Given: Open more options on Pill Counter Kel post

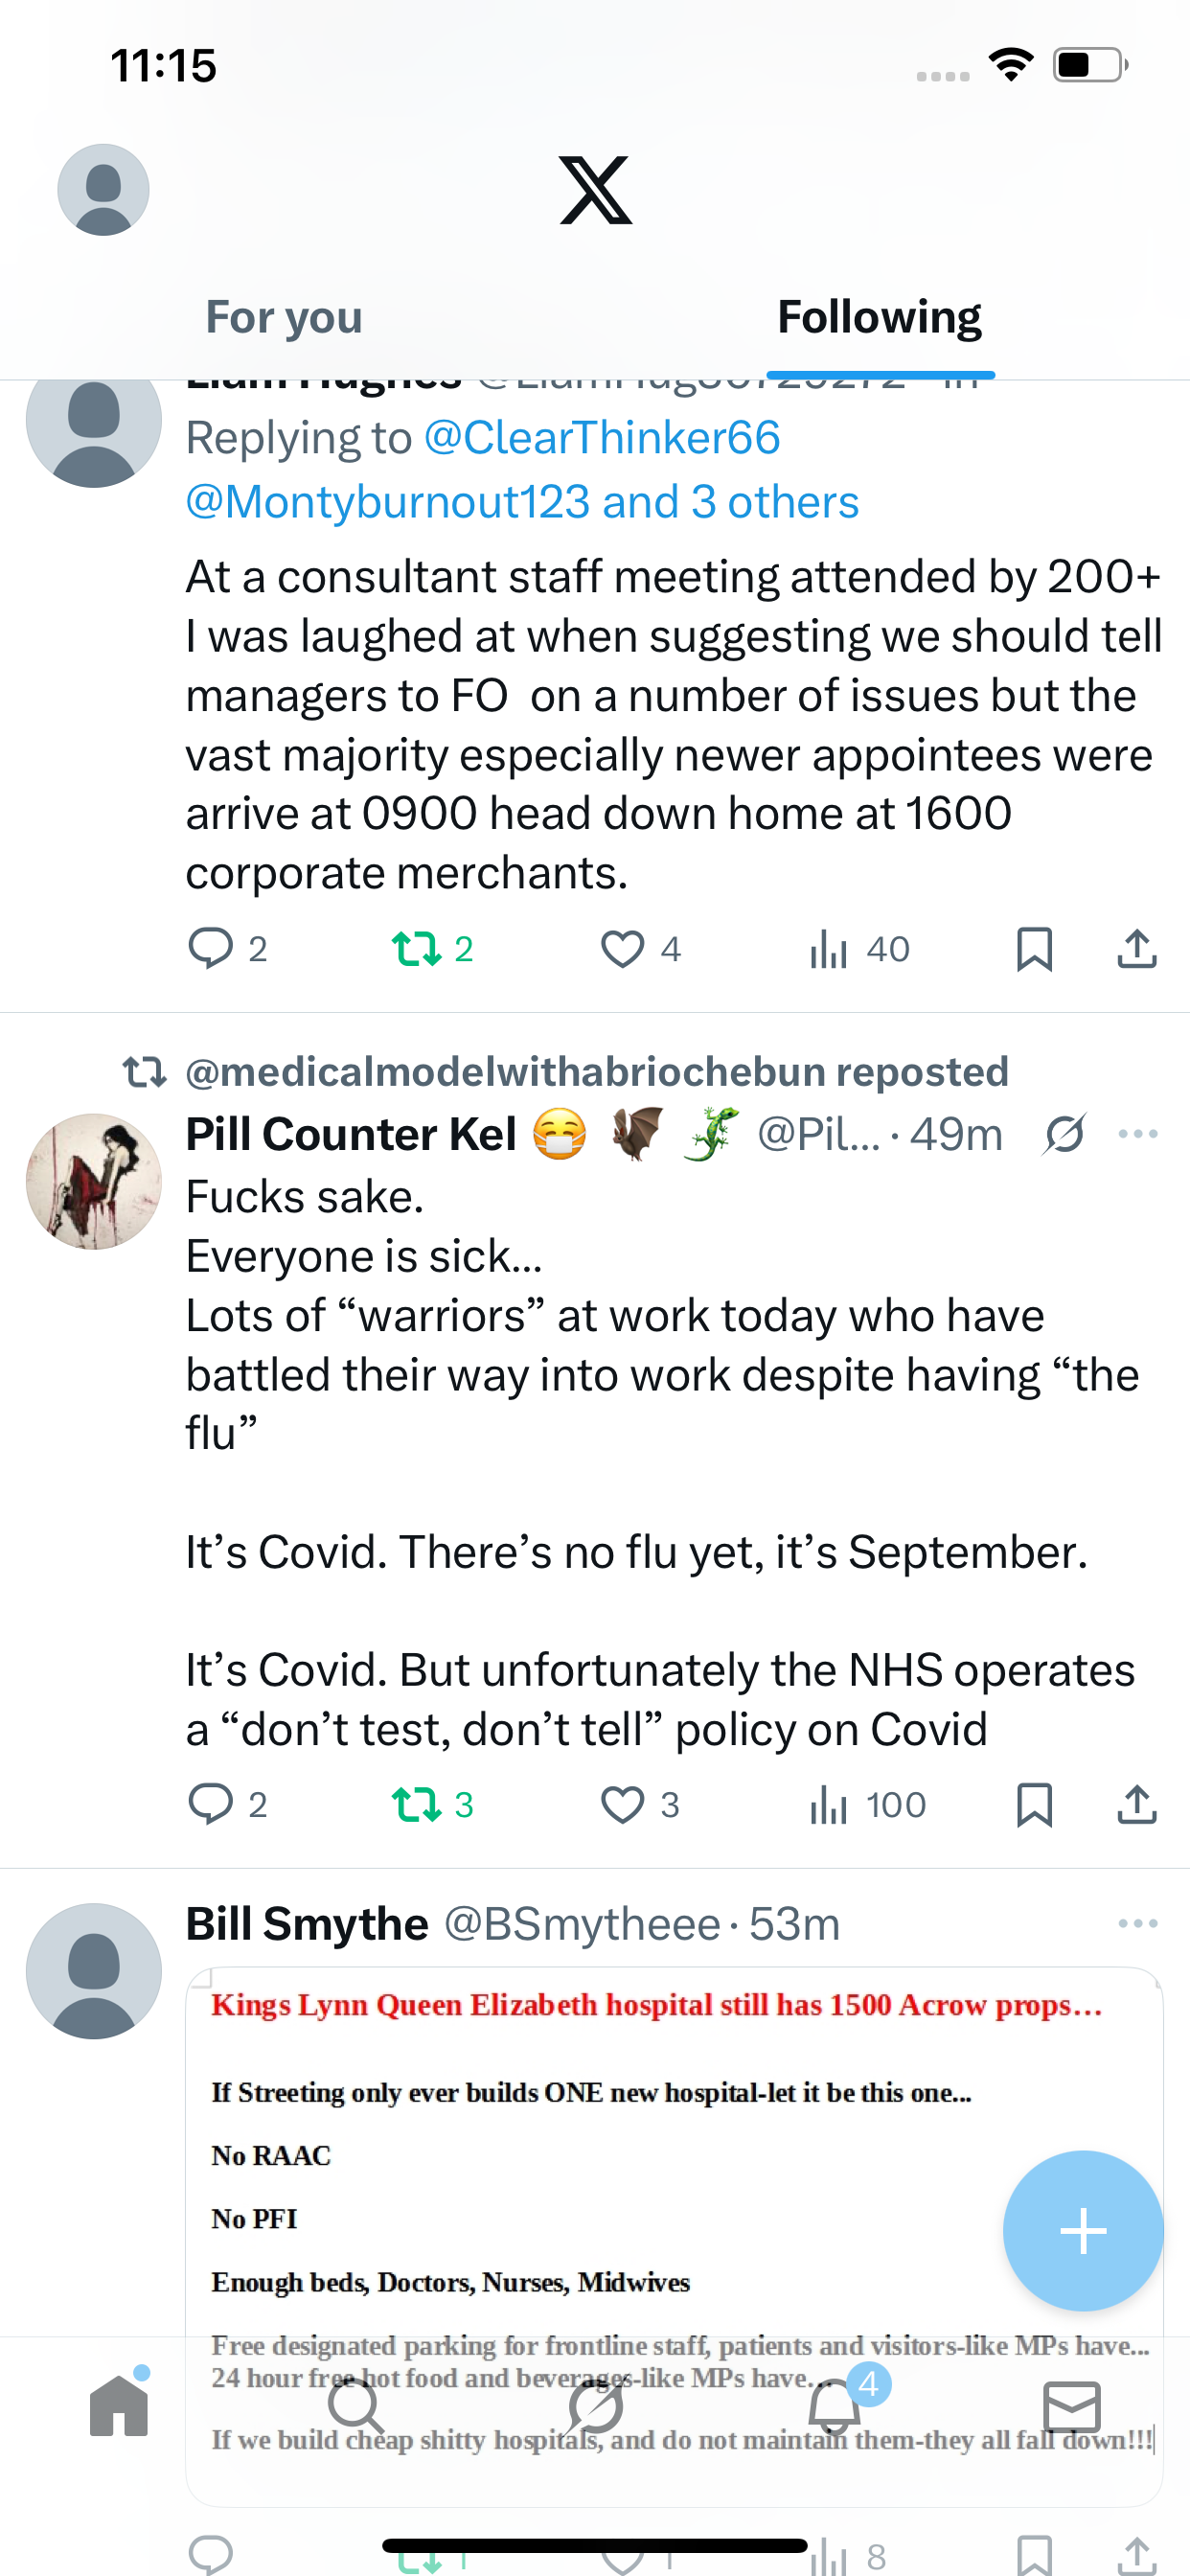Looking at the screenshot, I should (1138, 1134).
